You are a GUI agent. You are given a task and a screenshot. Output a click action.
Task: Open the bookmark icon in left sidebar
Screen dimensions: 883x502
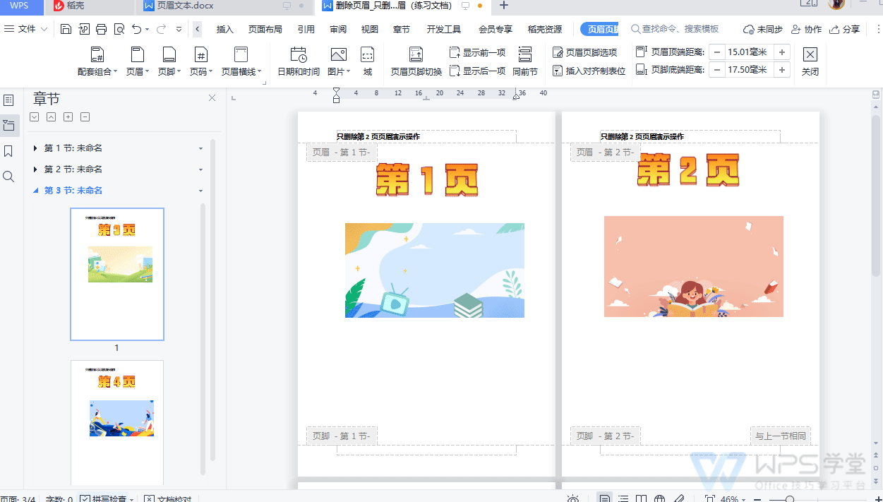[8, 151]
